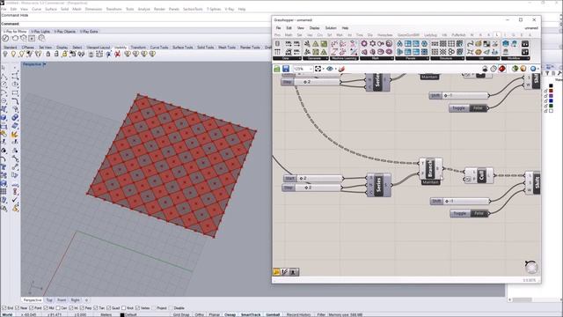
Task: Click the green shaded preview icon in Grasshopper
Action: (x=515, y=69)
